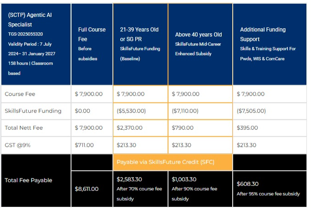The image size is (311, 210).
Task: Click the $1,003.30 payable amount
Action: point(184,179)
